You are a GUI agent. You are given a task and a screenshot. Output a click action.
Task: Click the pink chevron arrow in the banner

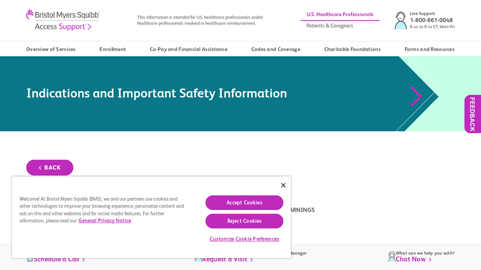[x=416, y=97]
